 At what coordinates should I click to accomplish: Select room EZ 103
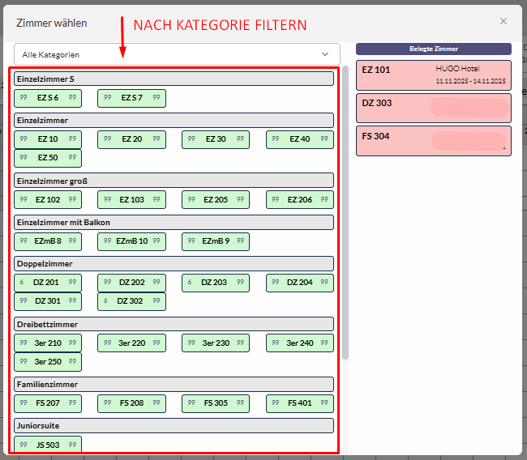(x=131, y=199)
